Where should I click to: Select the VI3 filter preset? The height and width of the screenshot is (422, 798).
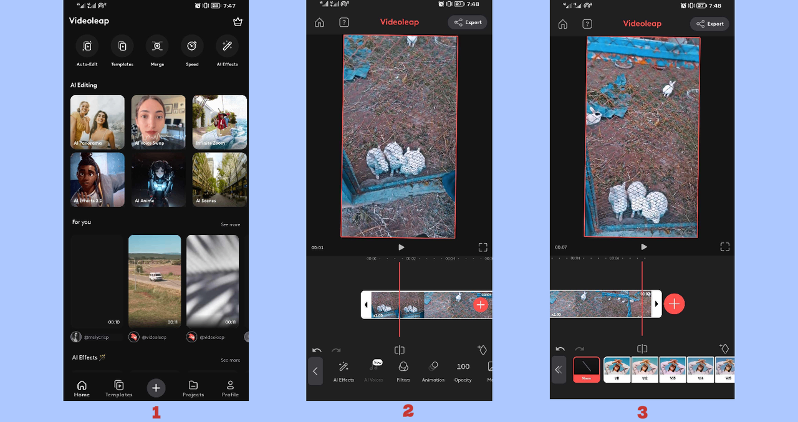point(673,370)
